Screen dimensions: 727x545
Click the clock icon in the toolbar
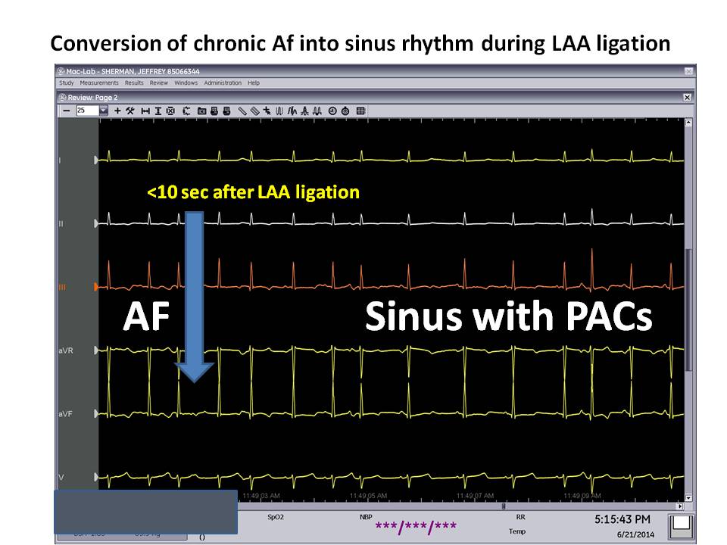click(333, 111)
